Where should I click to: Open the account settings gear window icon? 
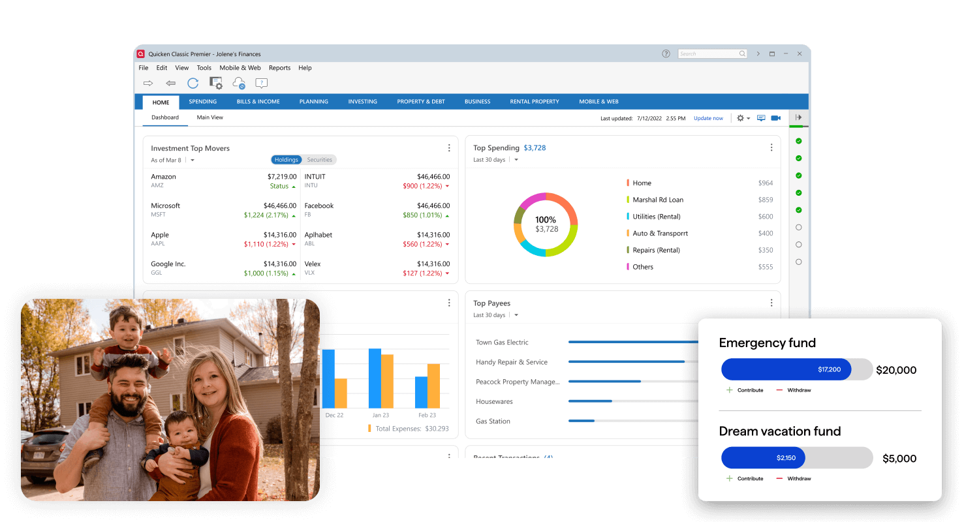pyautogui.click(x=215, y=83)
